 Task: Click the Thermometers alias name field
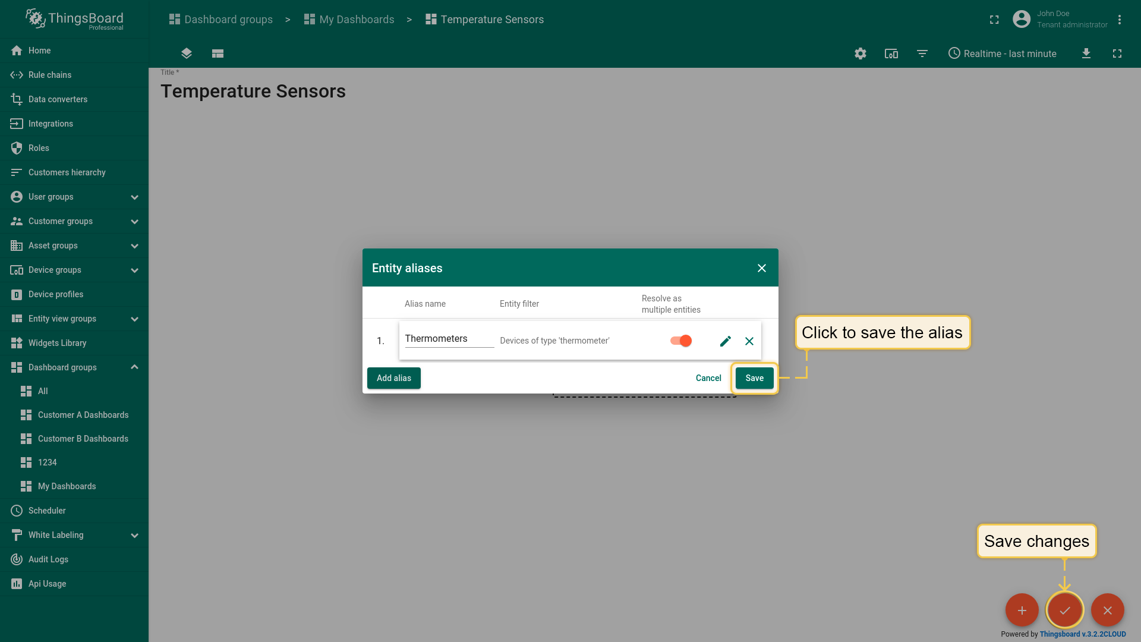[449, 339]
